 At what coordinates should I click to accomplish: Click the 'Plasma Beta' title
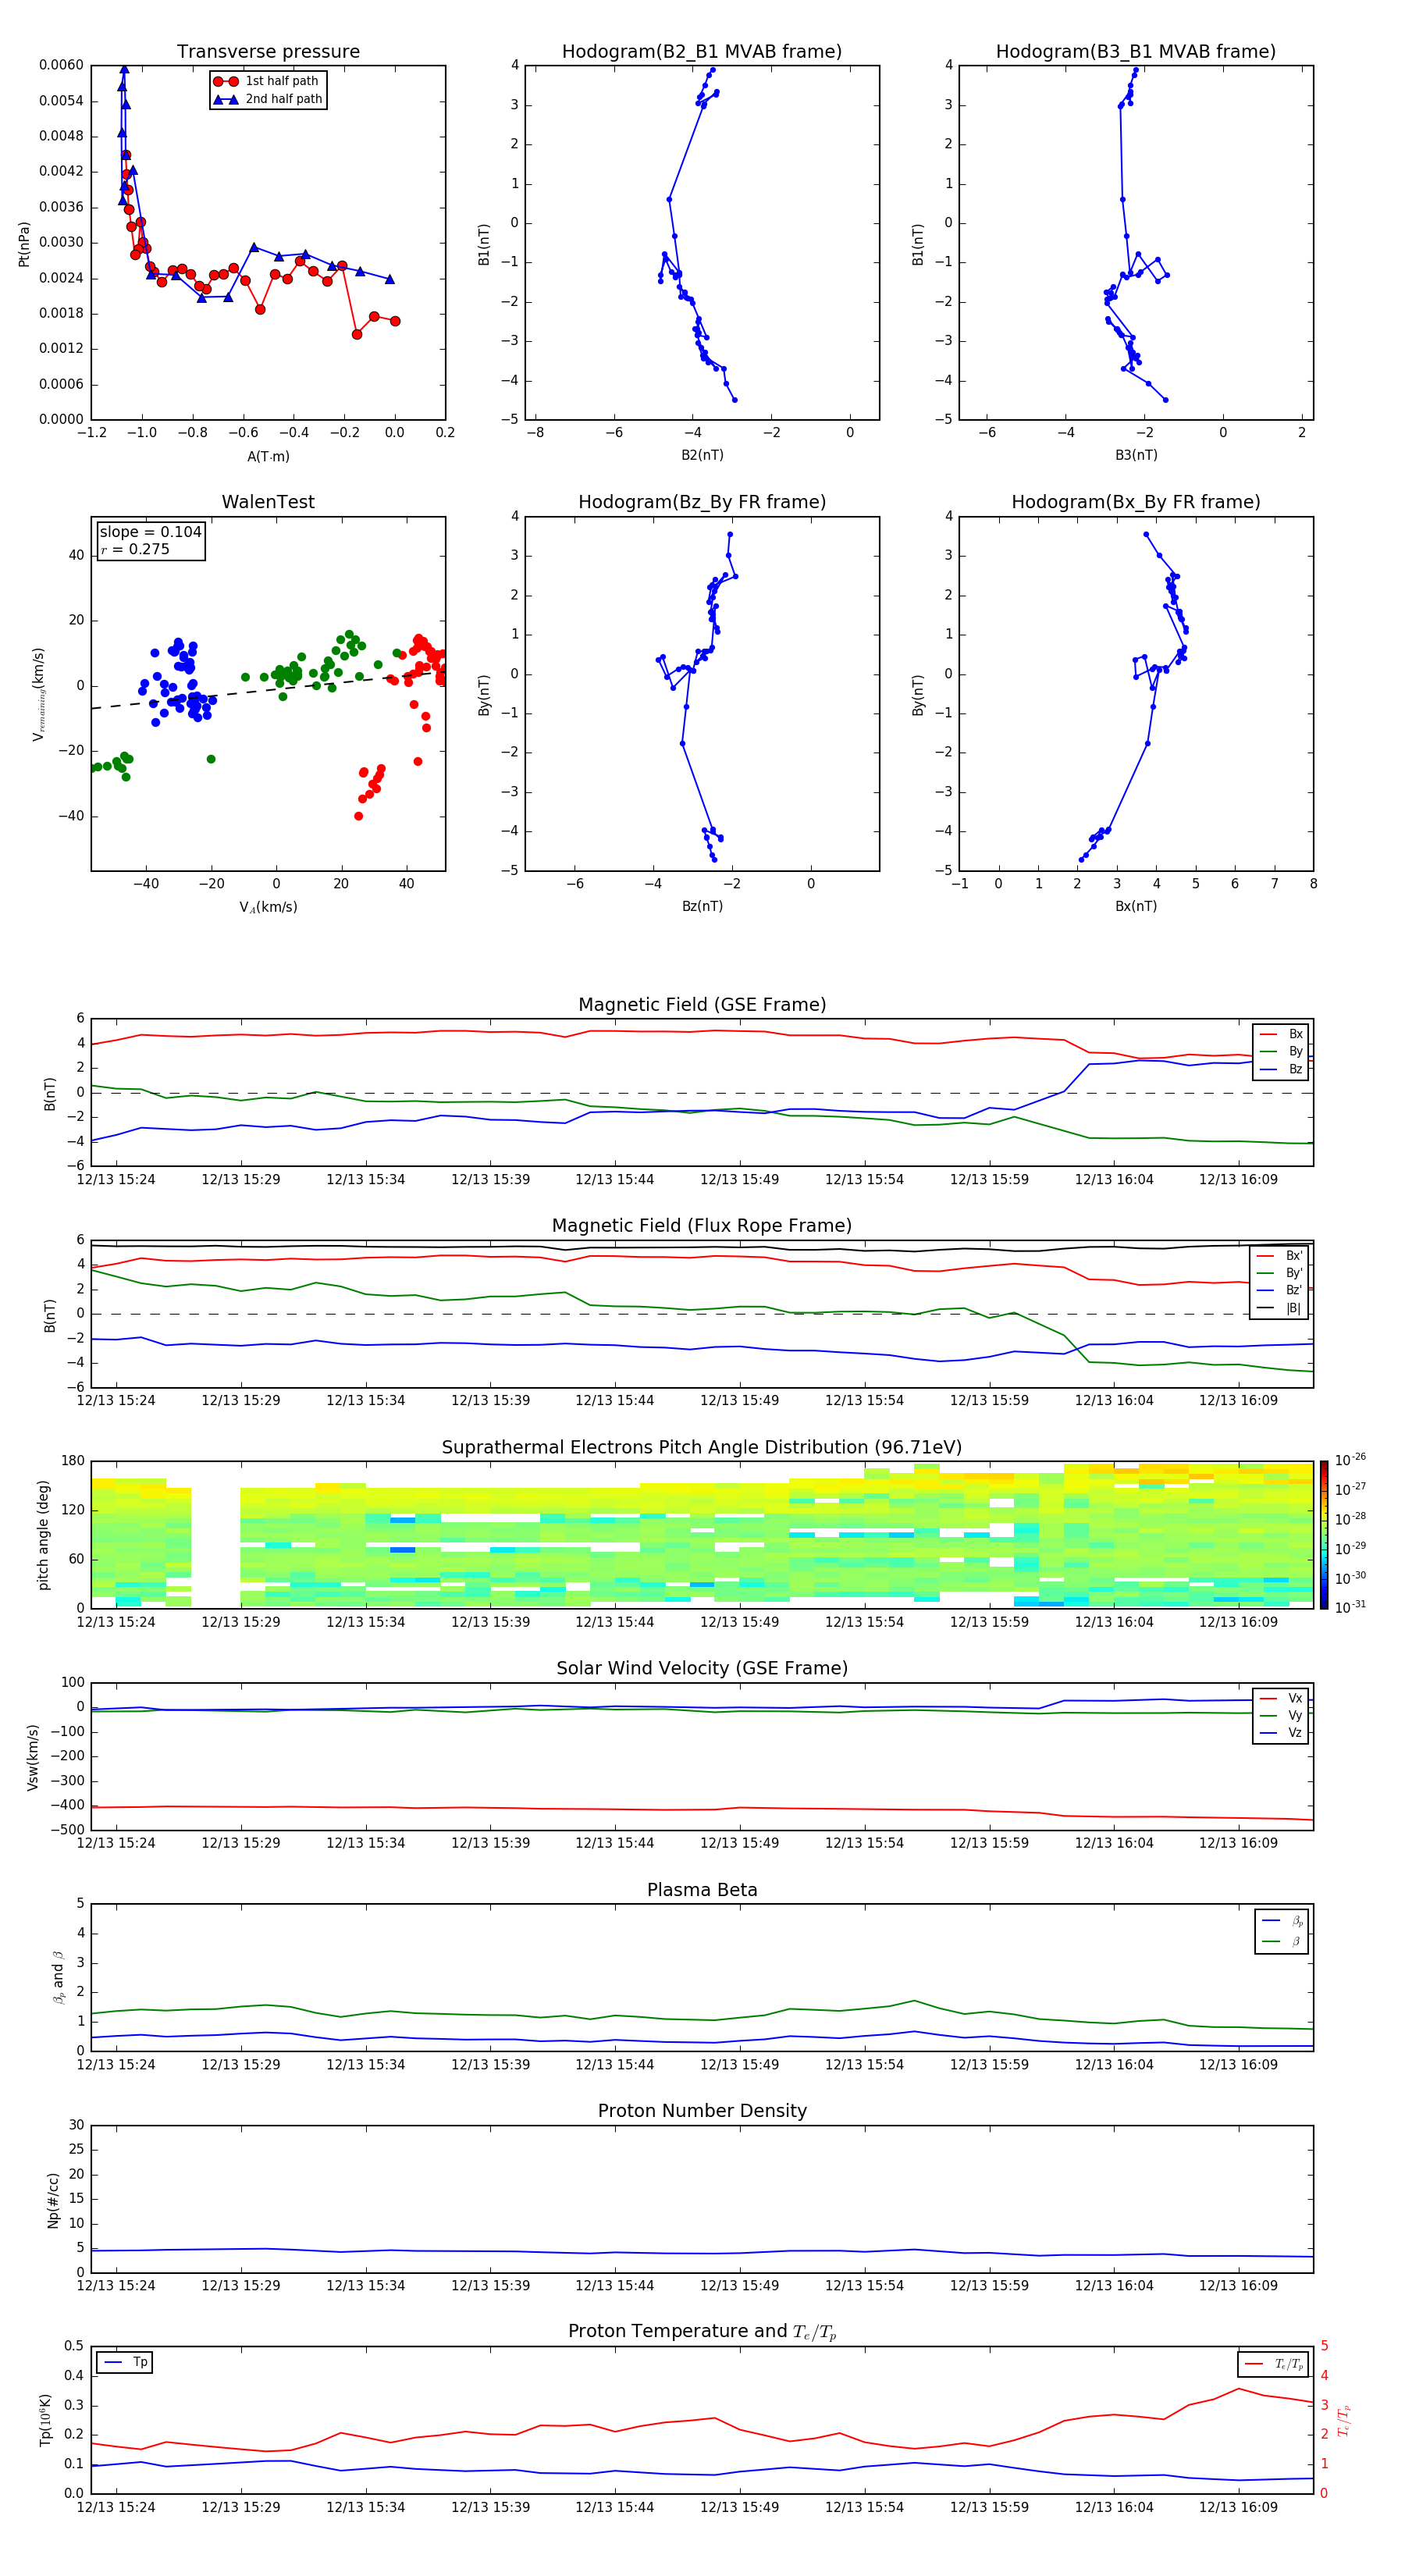(702, 1891)
